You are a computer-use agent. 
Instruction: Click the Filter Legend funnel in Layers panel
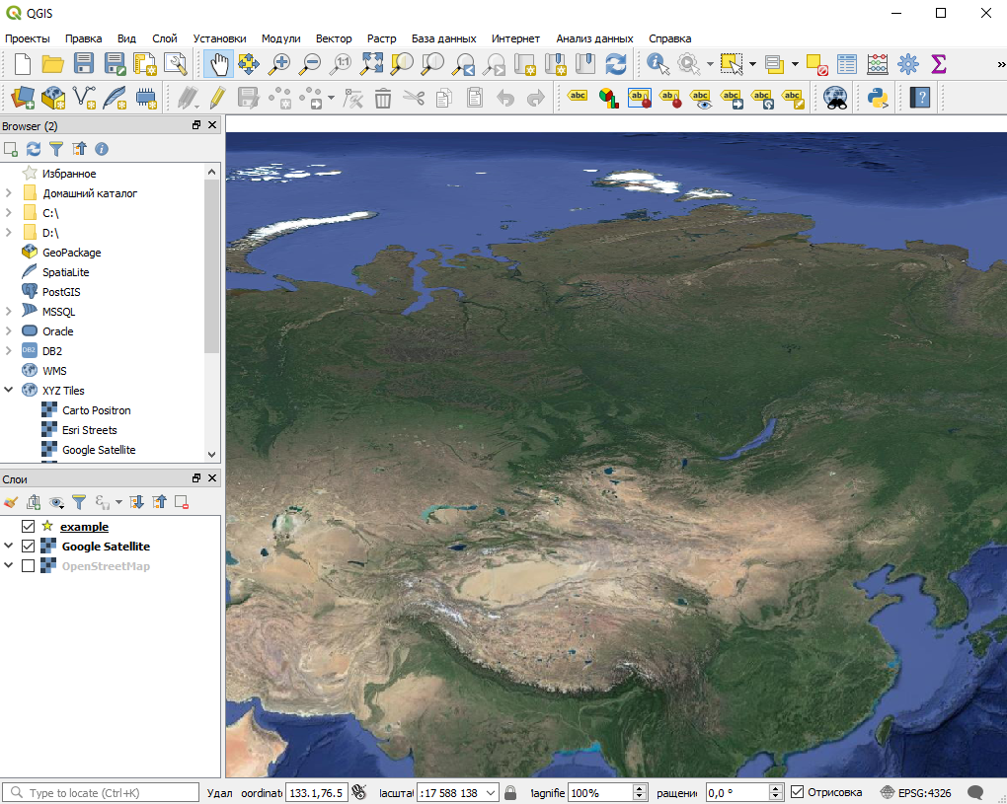click(x=79, y=502)
